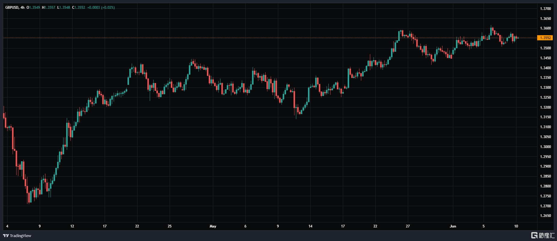The height and width of the screenshot is (241, 557).
Task: Click the 1.2950 price axis label
Action: click(545, 157)
